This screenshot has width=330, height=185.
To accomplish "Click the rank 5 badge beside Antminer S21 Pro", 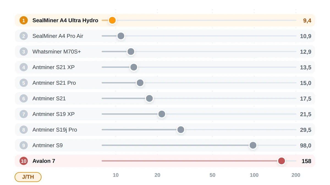I will [x=24, y=83].
